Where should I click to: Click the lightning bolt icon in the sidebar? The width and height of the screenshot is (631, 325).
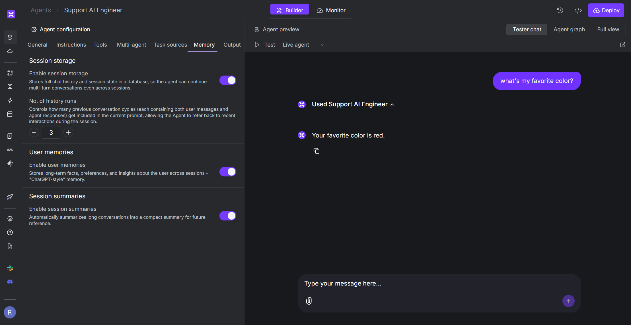point(10,100)
